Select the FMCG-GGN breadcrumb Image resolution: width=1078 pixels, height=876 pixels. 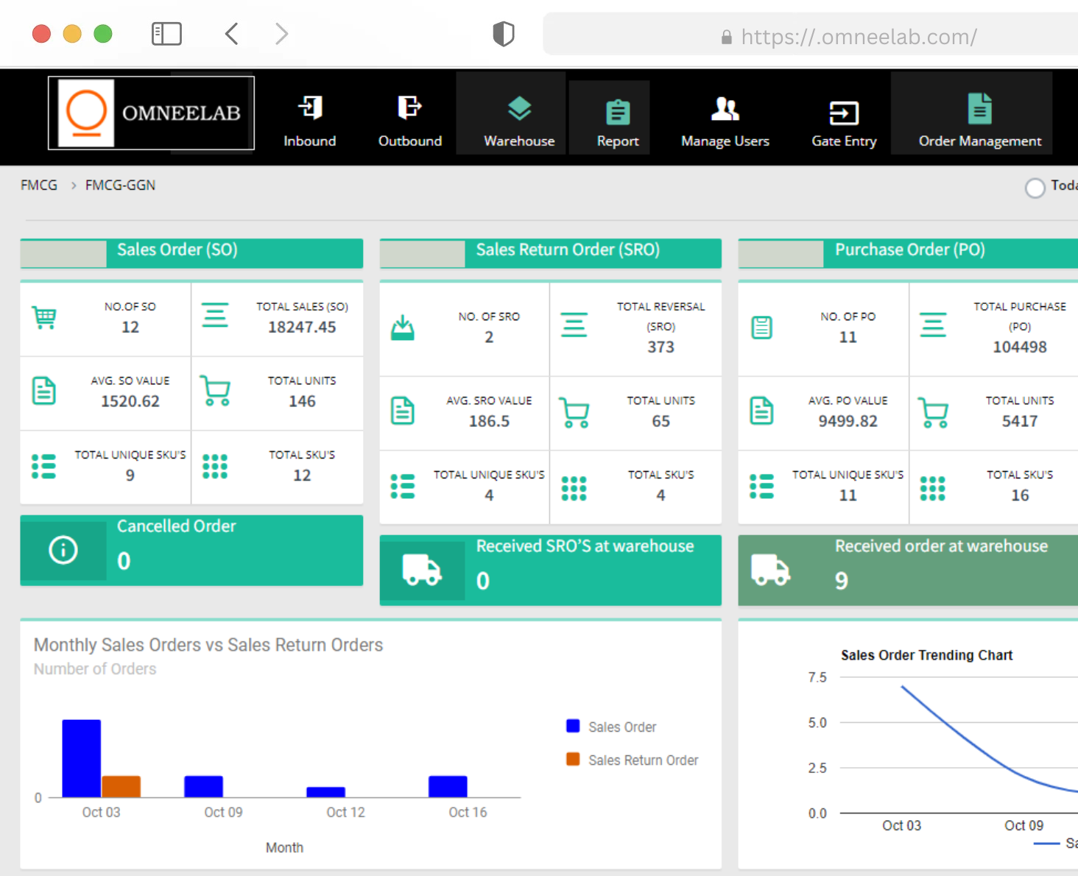[120, 185]
